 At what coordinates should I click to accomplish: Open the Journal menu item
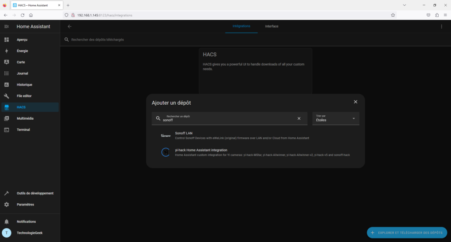click(x=30, y=73)
